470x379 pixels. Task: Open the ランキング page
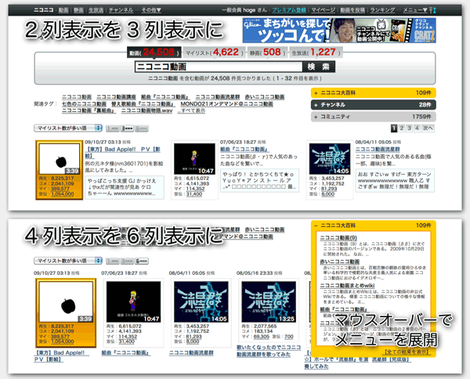tap(382, 10)
